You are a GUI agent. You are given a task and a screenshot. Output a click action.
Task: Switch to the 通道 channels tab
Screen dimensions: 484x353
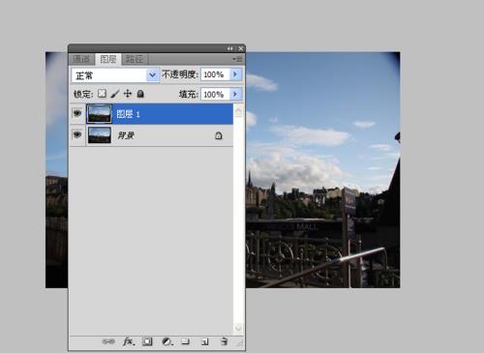click(81, 59)
